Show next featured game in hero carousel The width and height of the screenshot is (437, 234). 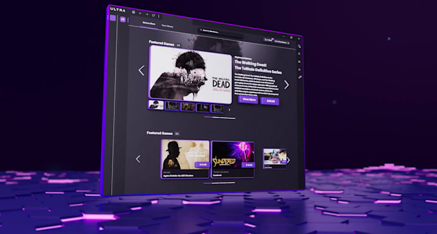click(287, 85)
